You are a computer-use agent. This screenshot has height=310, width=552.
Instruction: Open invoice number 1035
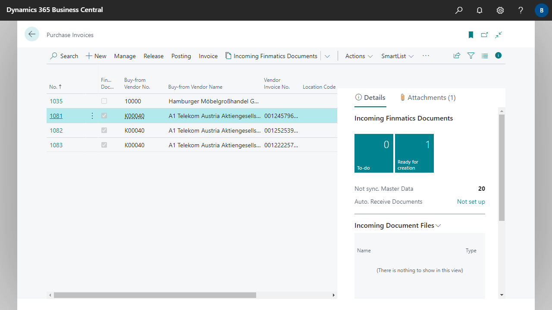(x=56, y=101)
